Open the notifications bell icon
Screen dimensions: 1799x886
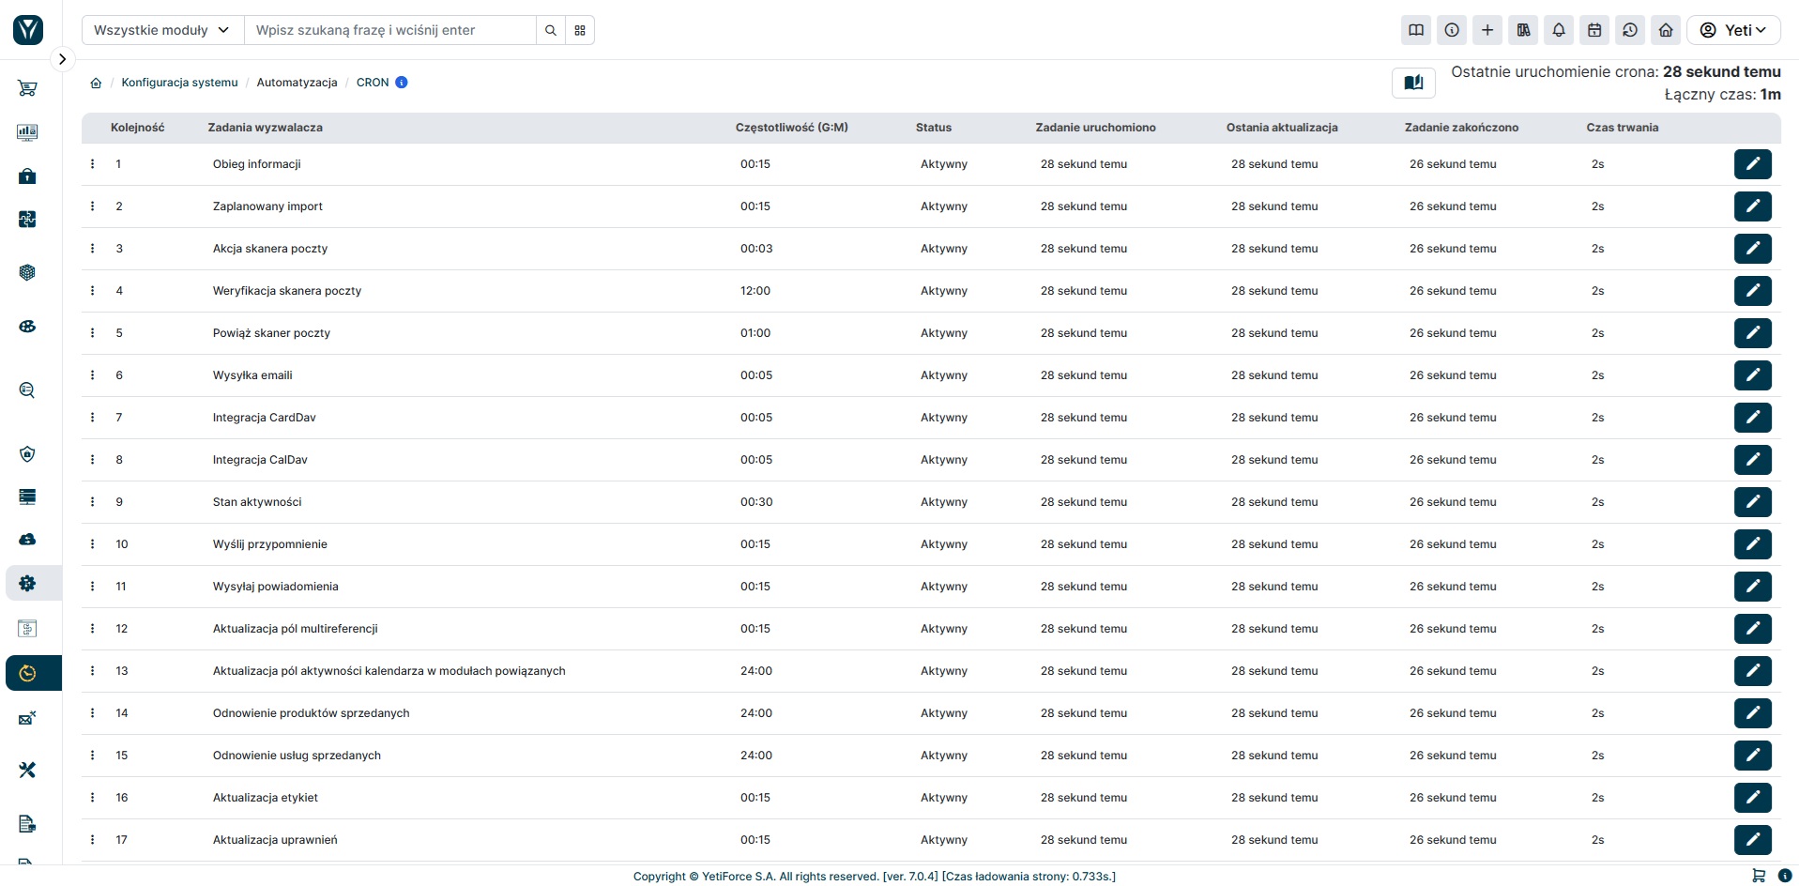point(1559,30)
